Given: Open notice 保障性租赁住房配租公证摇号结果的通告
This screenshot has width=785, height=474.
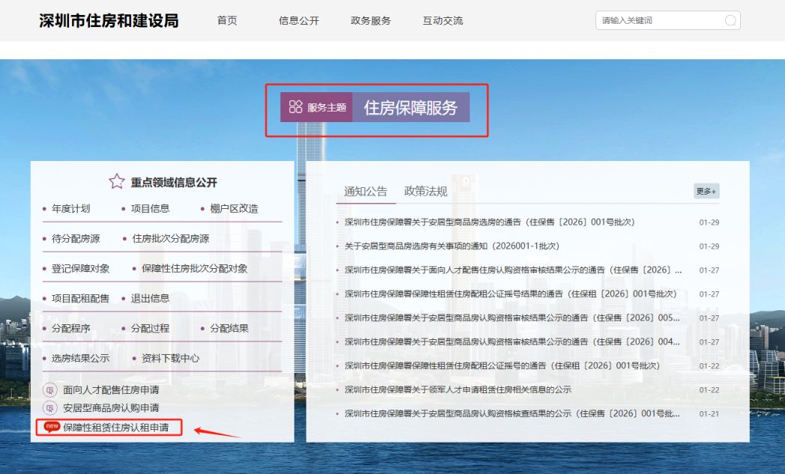Looking at the screenshot, I should click(x=511, y=294).
